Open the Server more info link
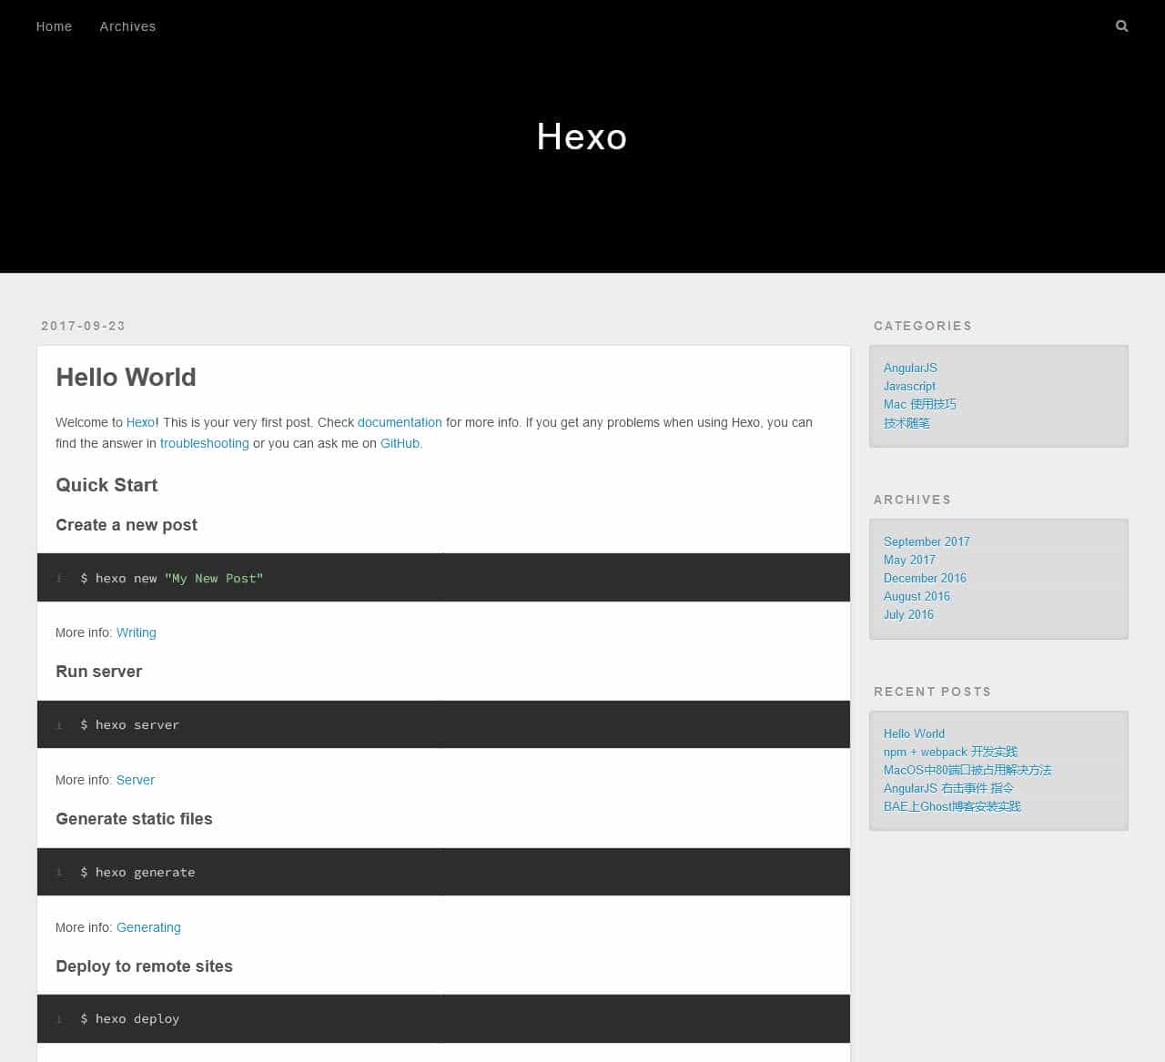This screenshot has height=1062, width=1165. 136,780
